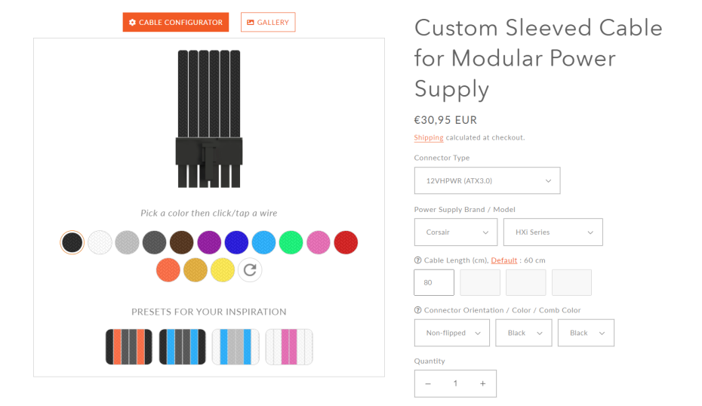The width and height of the screenshot is (702, 406).
Task: Choose the green sleeve color swatch
Action: click(x=291, y=242)
